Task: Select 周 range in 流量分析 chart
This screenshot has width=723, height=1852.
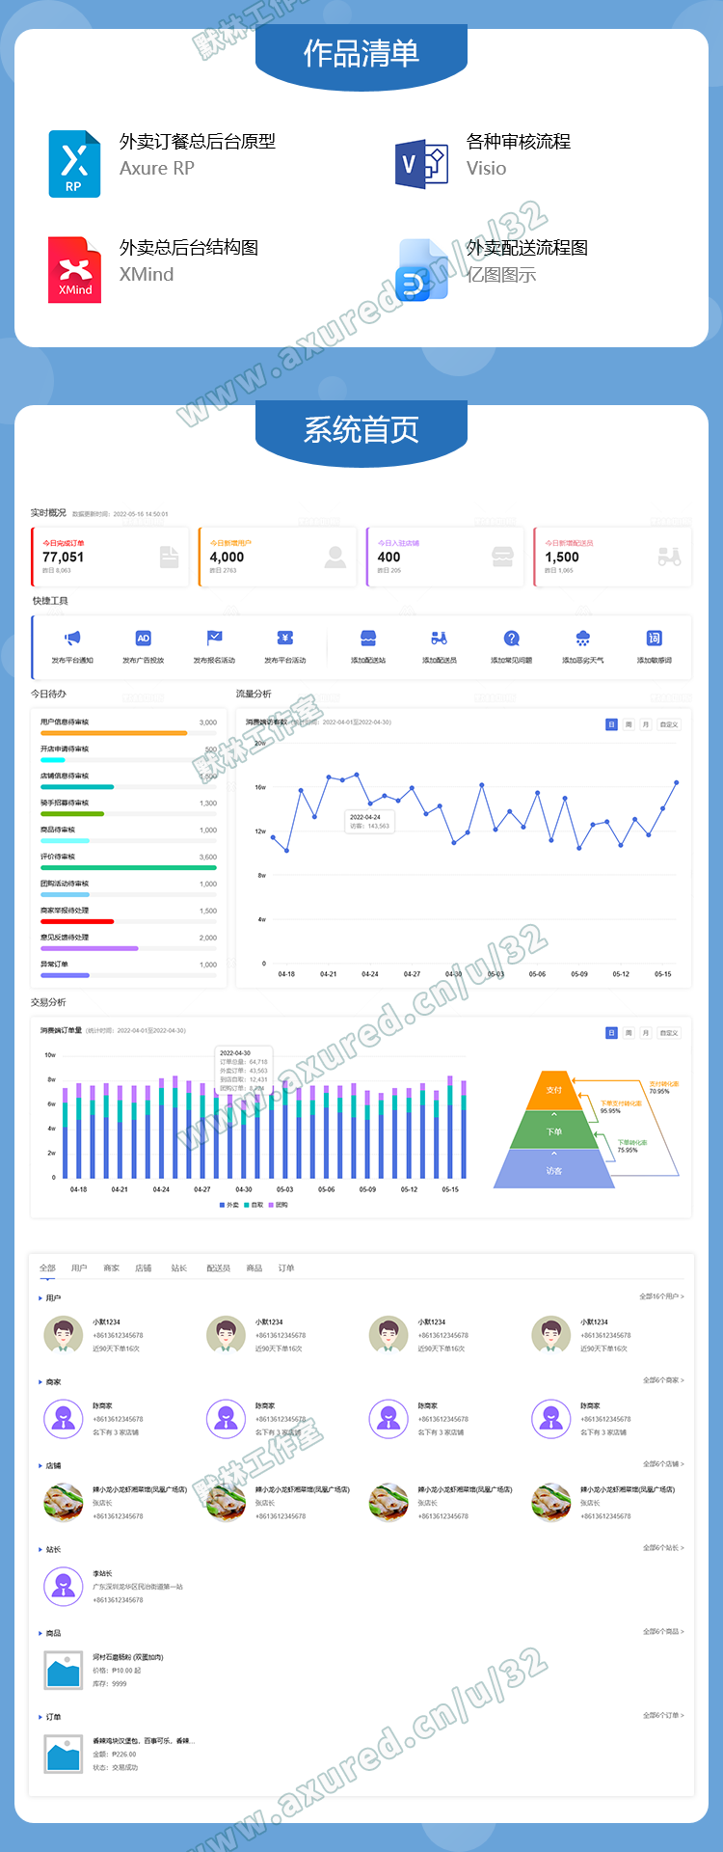Action: tap(629, 724)
